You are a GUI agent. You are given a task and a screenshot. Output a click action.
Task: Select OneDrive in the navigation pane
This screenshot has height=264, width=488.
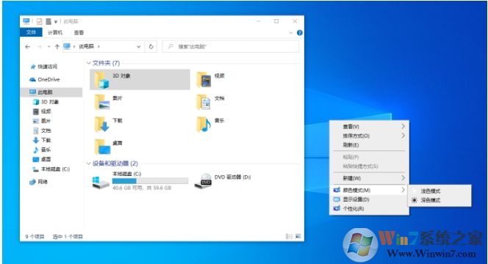tap(45, 79)
